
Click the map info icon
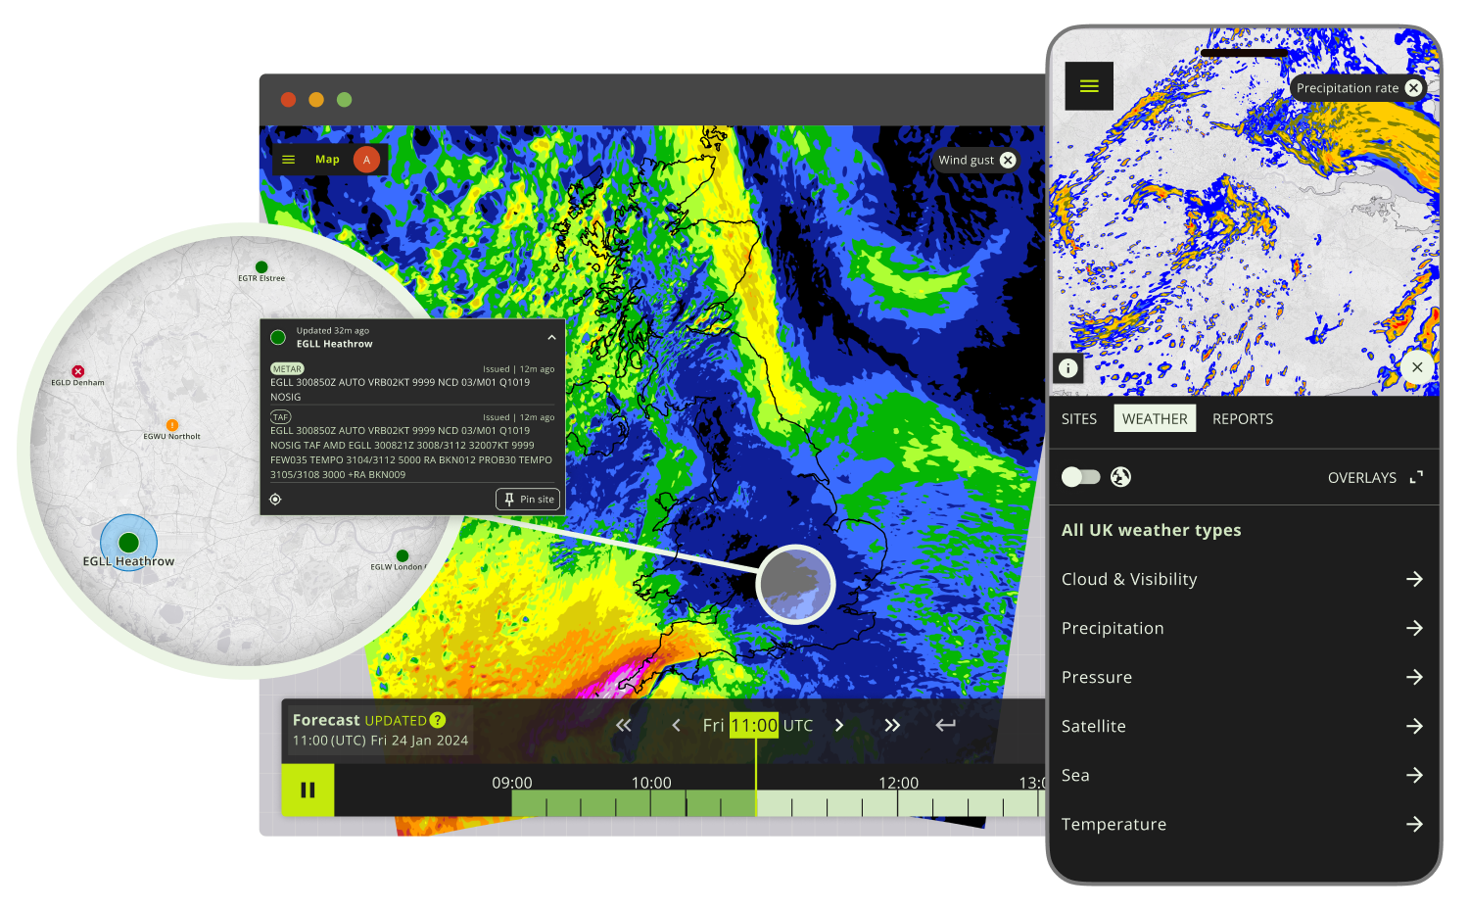[x=1068, y=368]
